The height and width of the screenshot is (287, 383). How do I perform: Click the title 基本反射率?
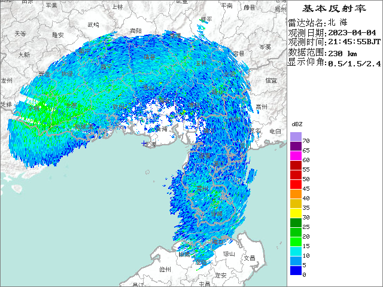(334, 8)
